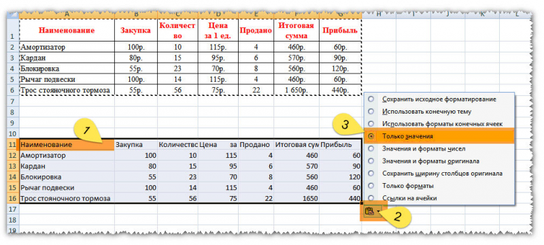This screenshot has width=544, height=245.
Task: Click 'Кардан' cell in row 13
Action: [x=67, y=166]
